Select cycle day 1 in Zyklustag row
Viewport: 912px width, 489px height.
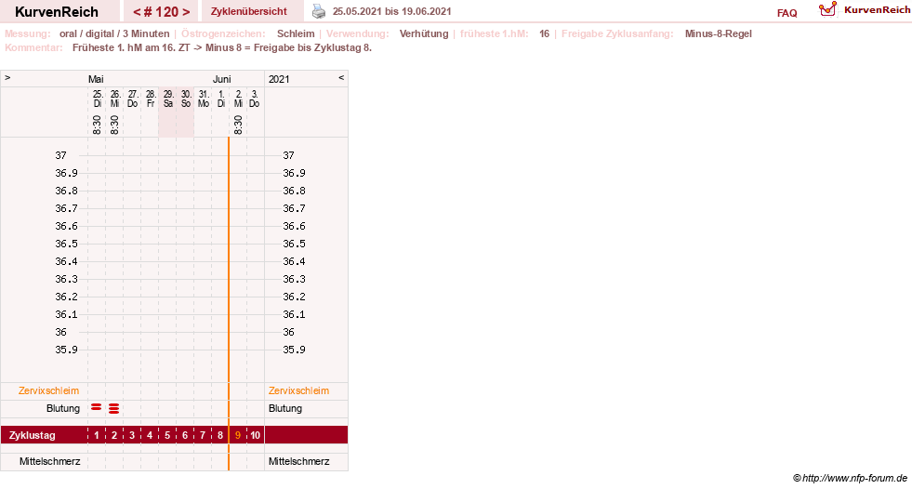click(x=97, y=435)
